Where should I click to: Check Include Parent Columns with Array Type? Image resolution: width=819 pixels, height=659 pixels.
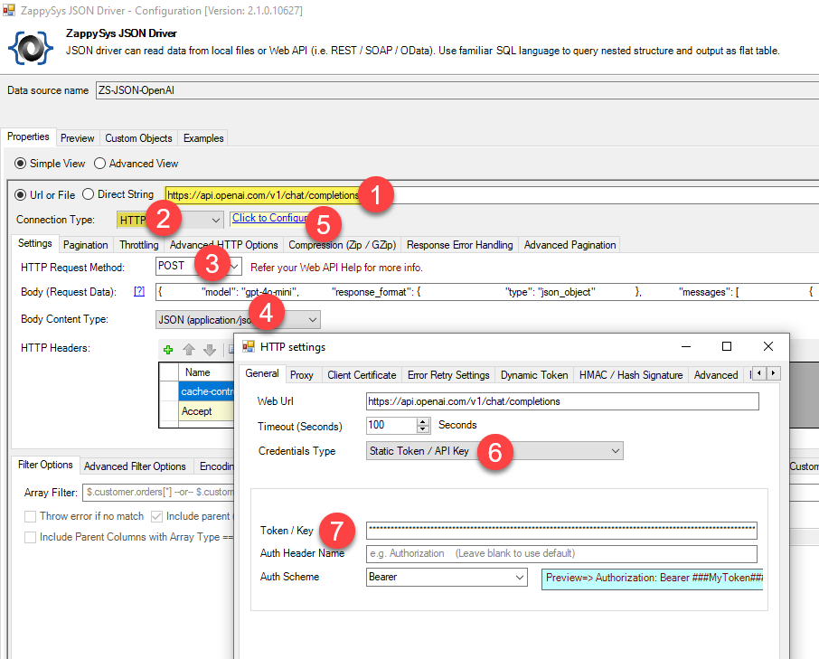tap(31, 537)
